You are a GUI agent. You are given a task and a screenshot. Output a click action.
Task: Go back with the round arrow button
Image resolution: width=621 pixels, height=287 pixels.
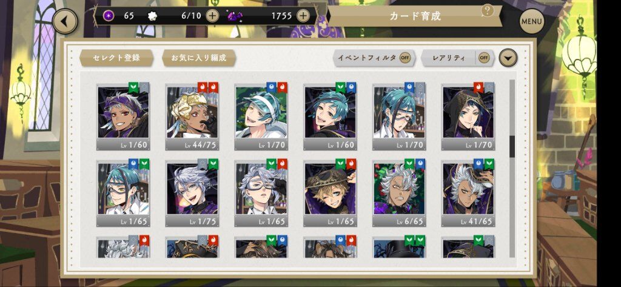[x=64, y=21]
